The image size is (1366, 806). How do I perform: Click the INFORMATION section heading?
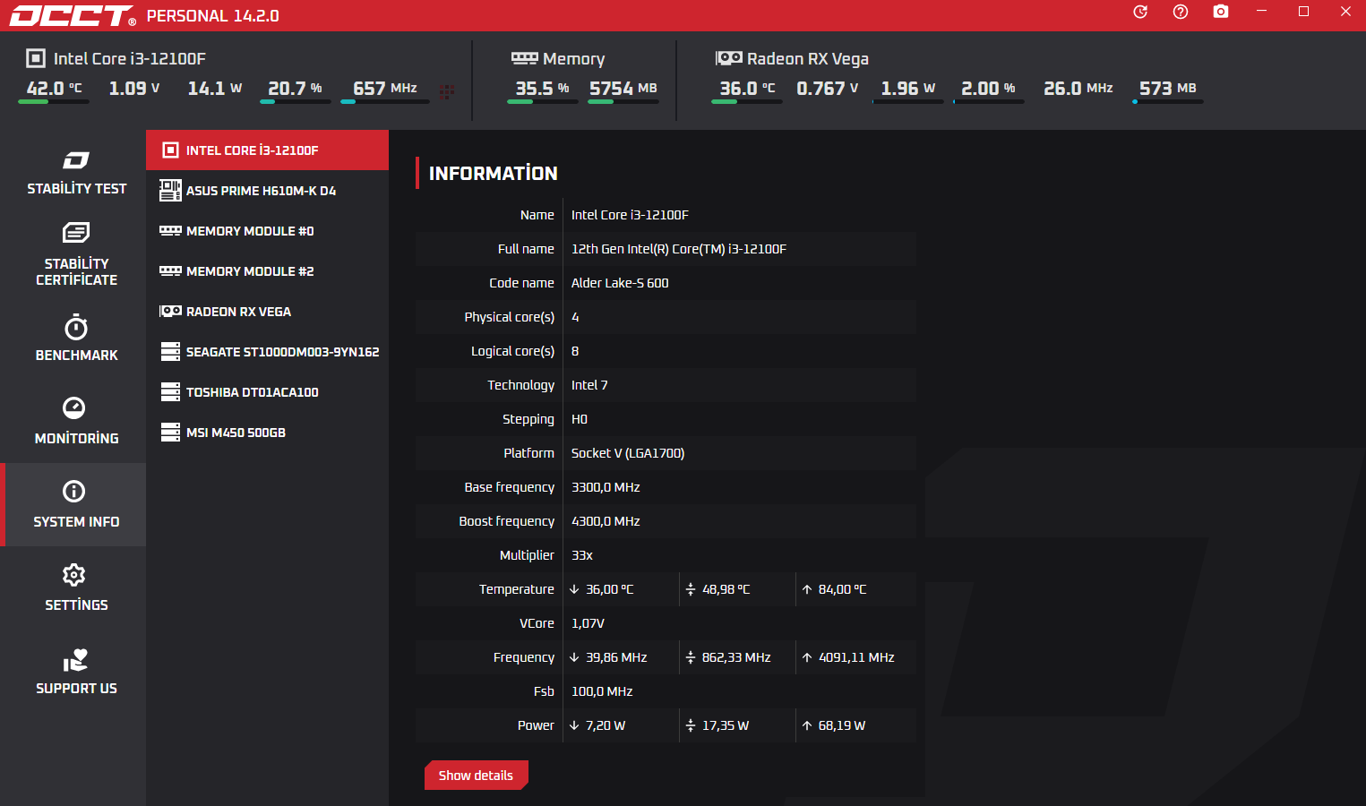click(493, 173)
